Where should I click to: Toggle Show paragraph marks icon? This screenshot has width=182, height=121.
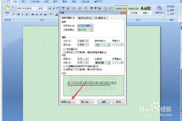coord(111,8)
